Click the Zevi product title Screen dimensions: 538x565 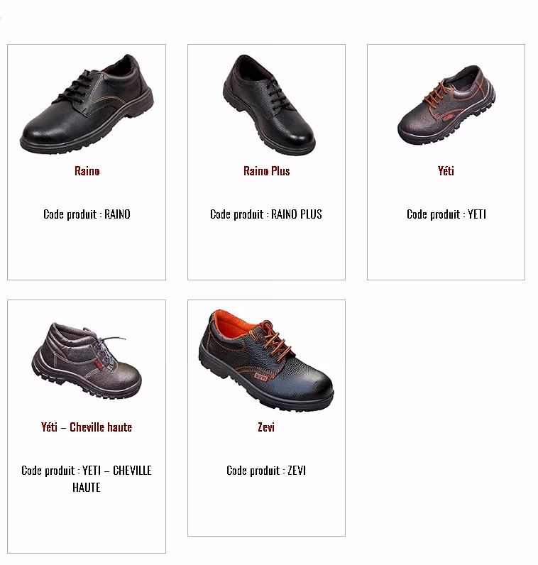tap(266, 427)
